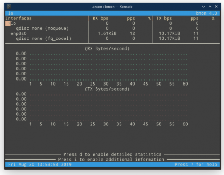Click the Interfaces column header
The image size is (224, 175).
[19, 18]
